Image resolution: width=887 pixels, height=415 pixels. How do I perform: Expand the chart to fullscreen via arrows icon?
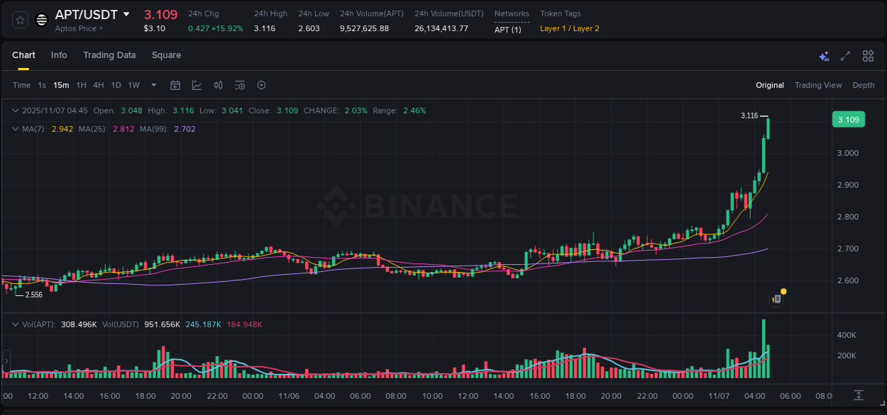(x=844, y=56)
